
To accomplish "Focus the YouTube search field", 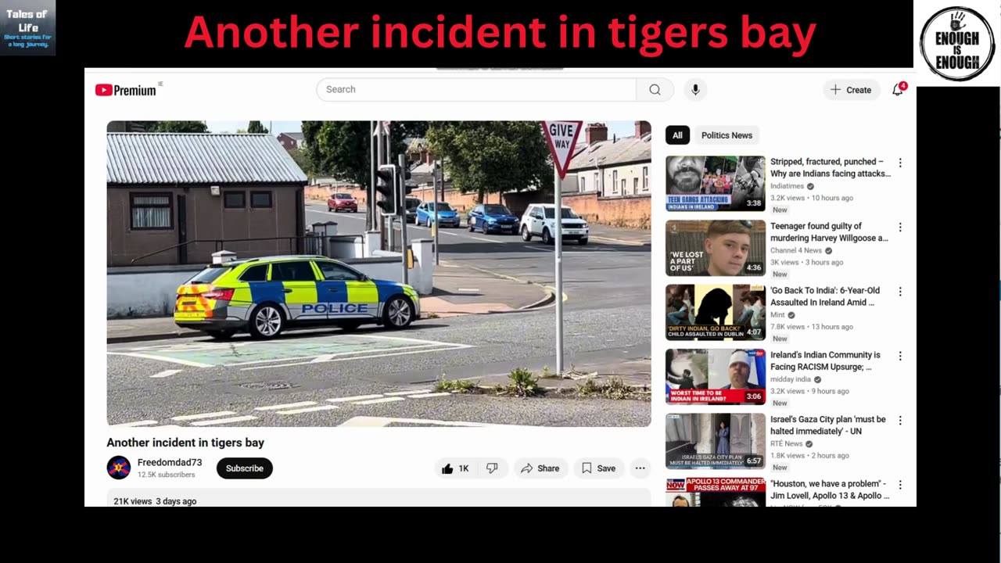I will point(476,90).
